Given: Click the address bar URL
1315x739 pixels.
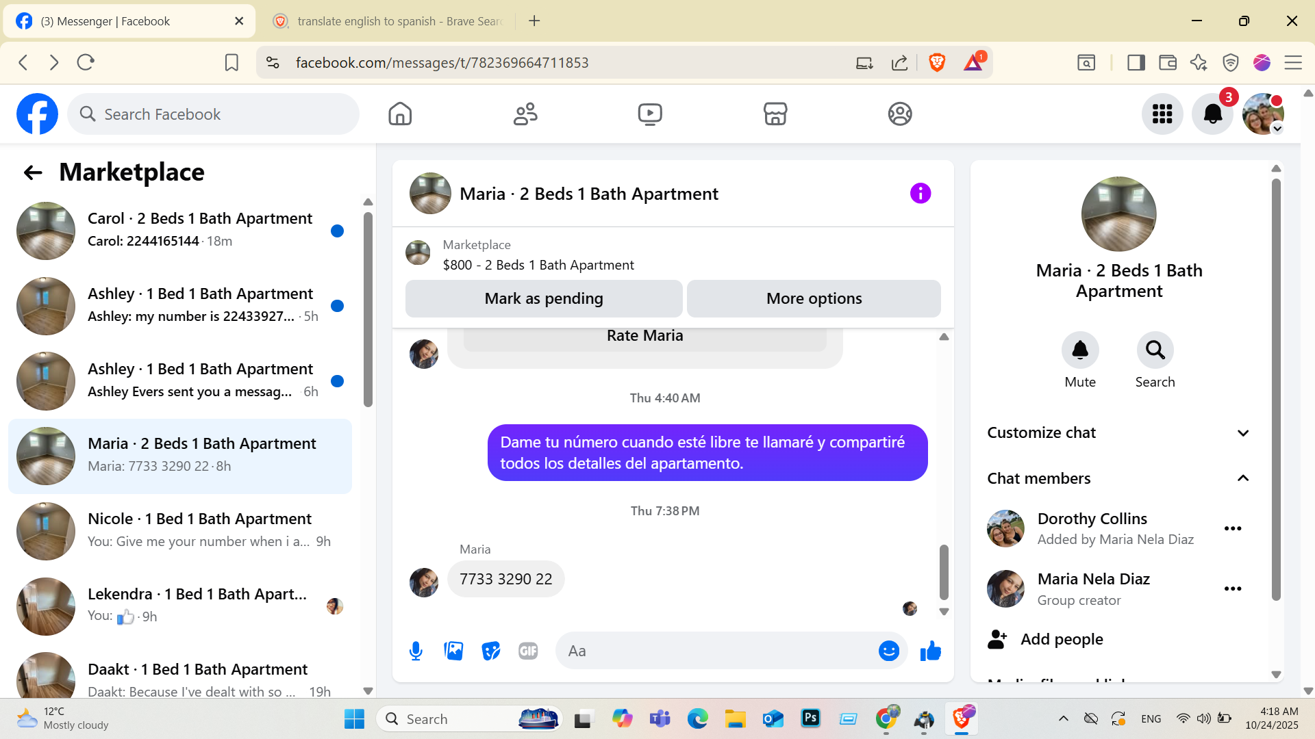Looking at the screenshot, I should click(442, 63).
